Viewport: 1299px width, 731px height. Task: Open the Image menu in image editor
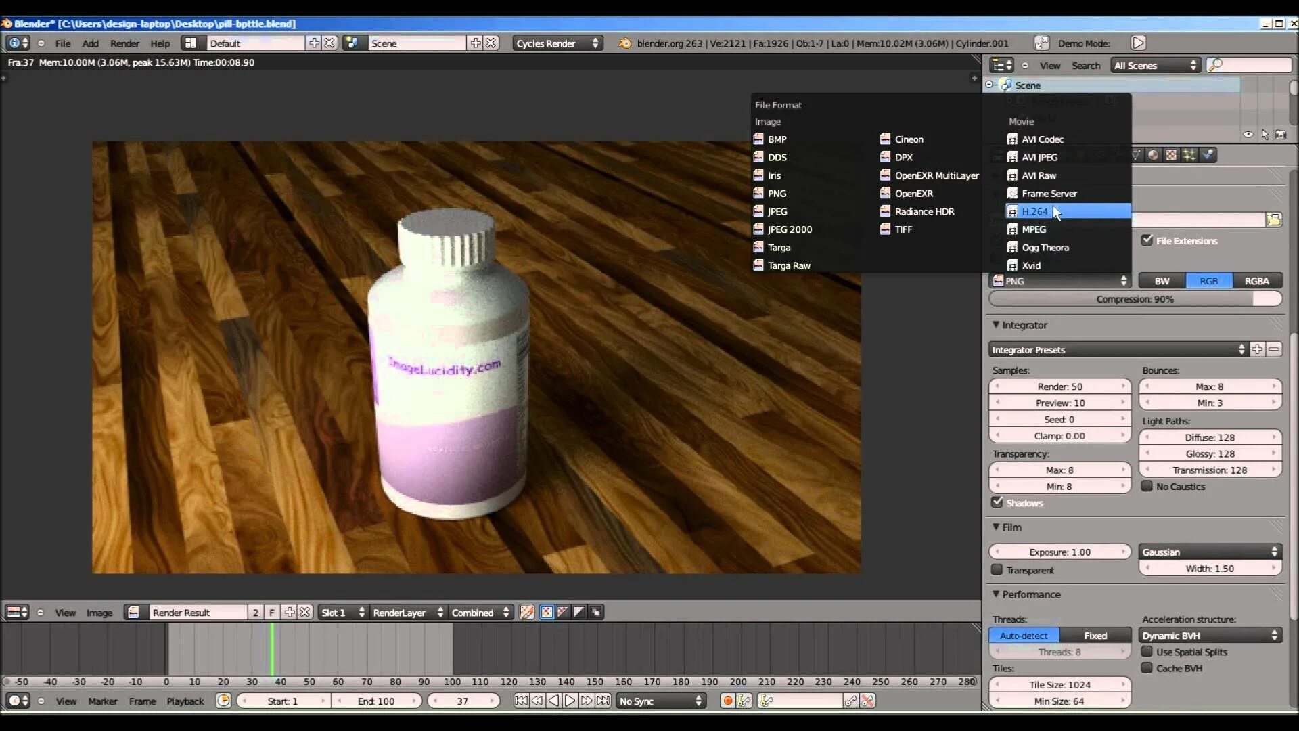tap(99, 613)
